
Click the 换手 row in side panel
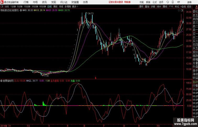point(195,71)
